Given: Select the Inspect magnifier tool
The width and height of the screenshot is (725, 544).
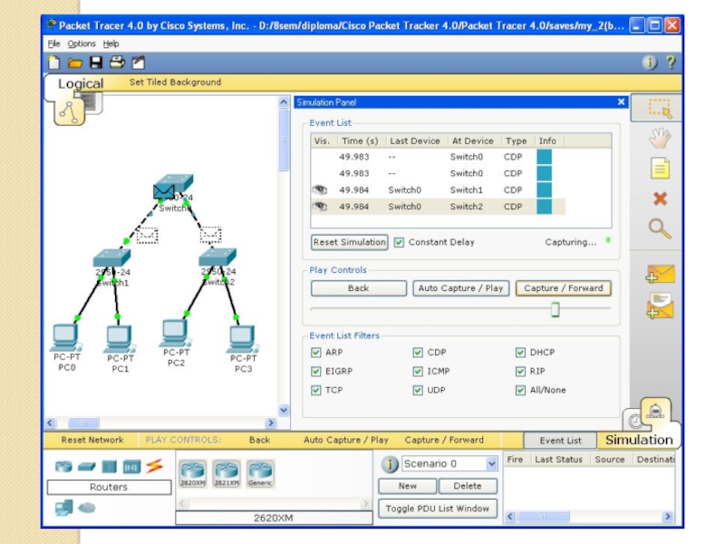Looking at the screenshot, I should (x=660, y=228).
